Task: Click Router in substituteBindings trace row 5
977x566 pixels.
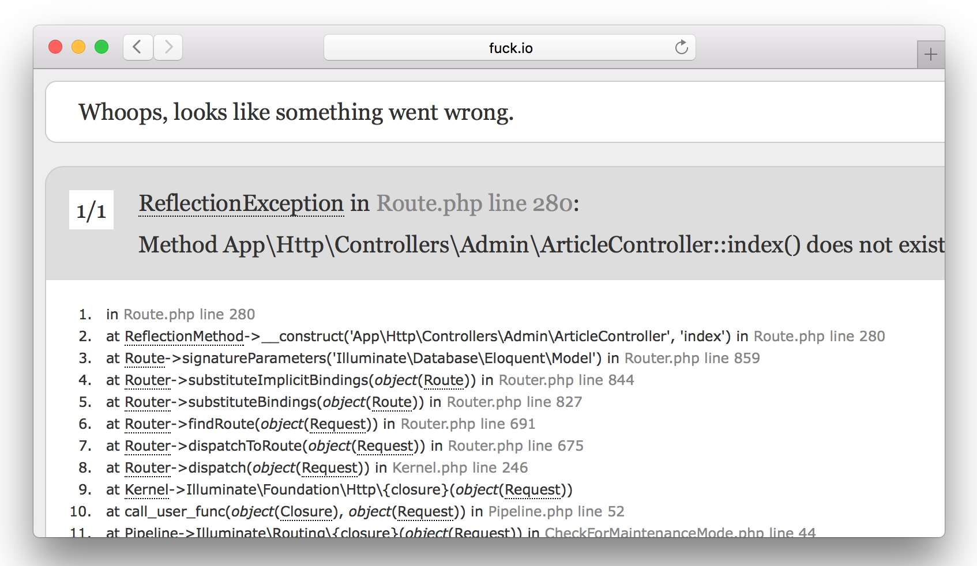Action: [x=148, y=402]
